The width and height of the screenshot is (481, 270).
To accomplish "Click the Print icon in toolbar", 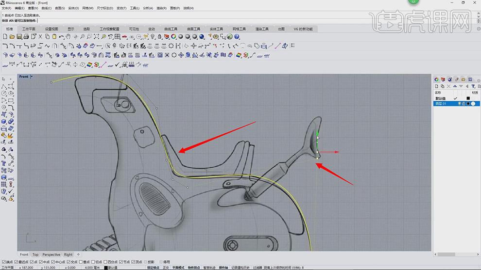I will (x=26, y=37).
